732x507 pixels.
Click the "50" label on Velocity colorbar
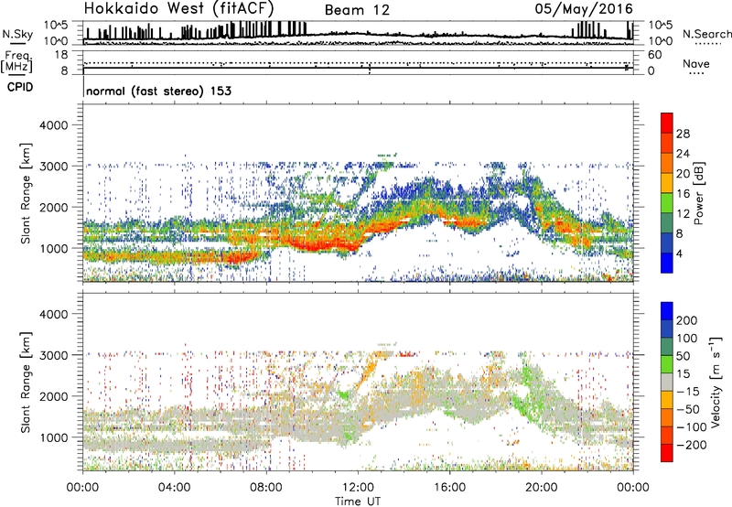click(684, 356)
